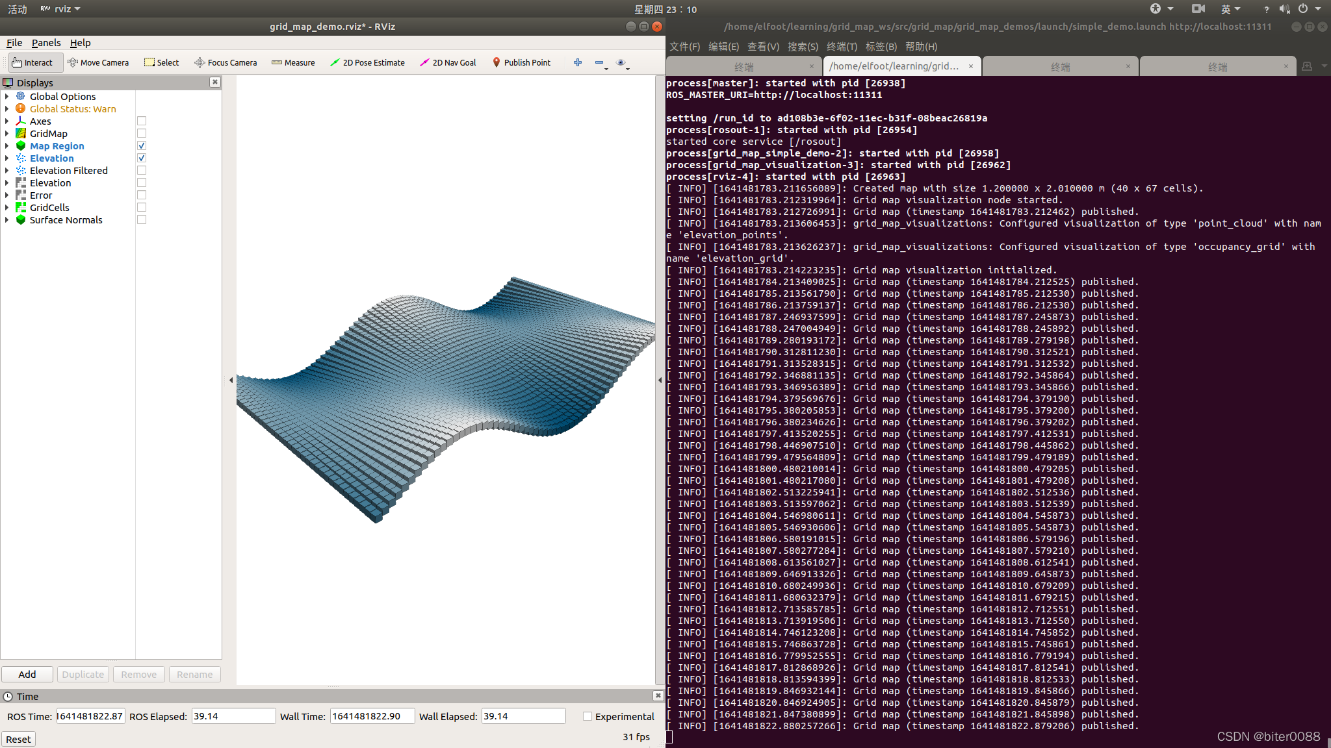Activate the 2D Nav Goal tool

(448, 62)
